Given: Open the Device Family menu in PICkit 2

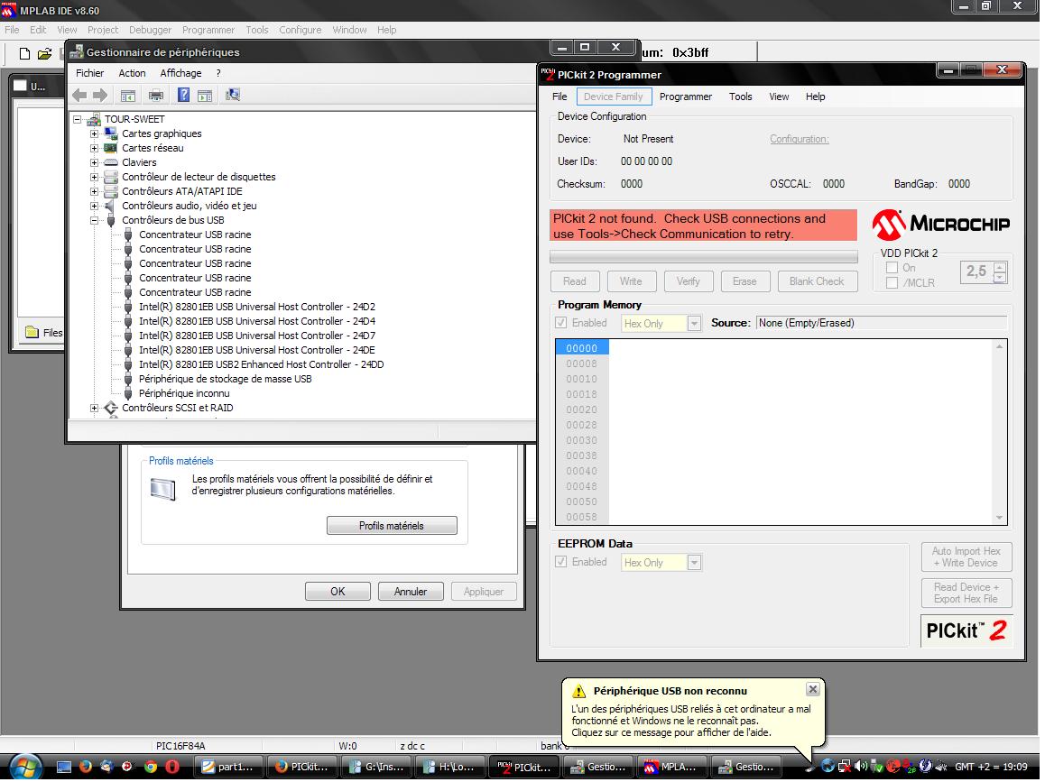Looking at the screenshot, I should pos(613,97).
